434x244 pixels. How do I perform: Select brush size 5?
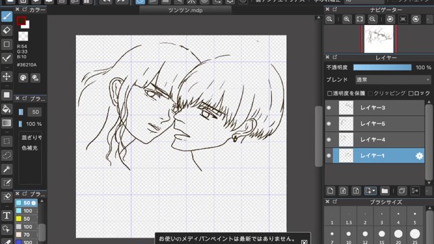tap(414, 217)
